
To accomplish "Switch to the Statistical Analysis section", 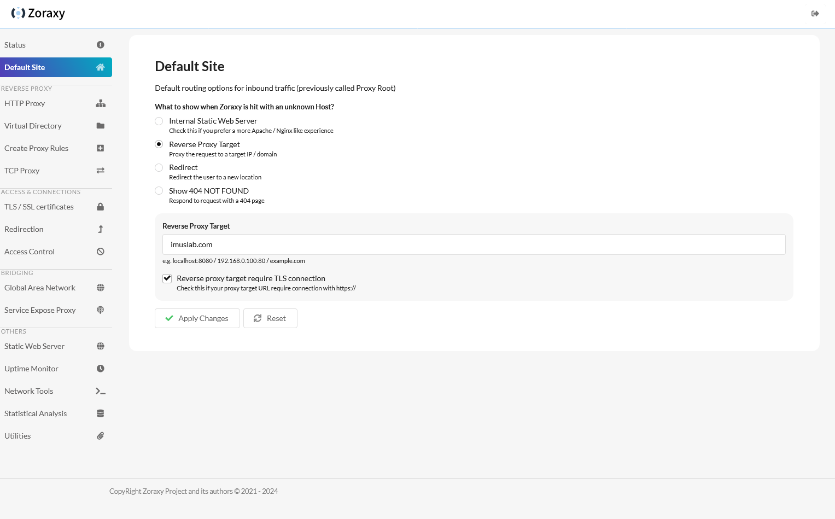I will pos(35,413).
